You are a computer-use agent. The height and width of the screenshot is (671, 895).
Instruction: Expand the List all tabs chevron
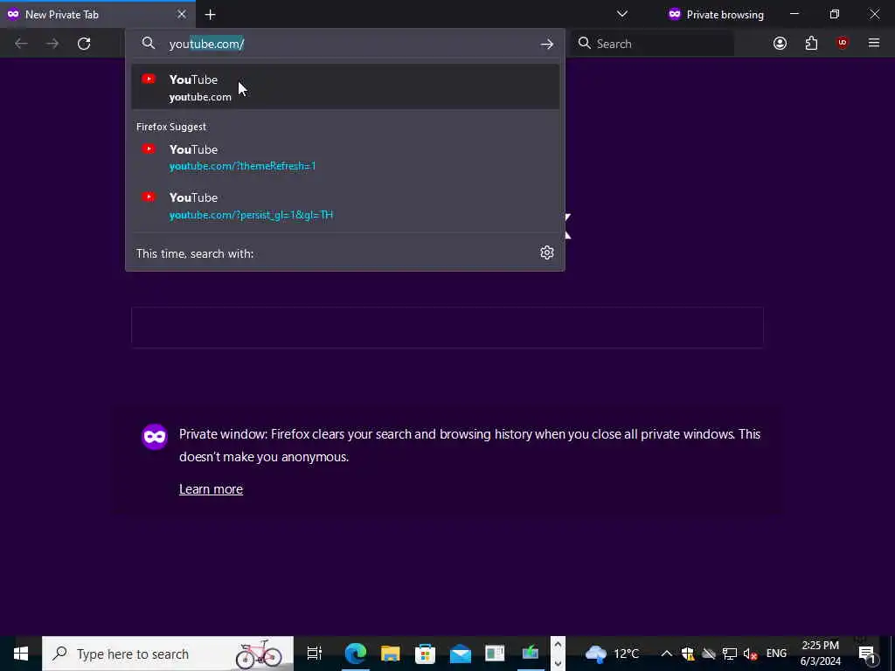click(622, 14)
